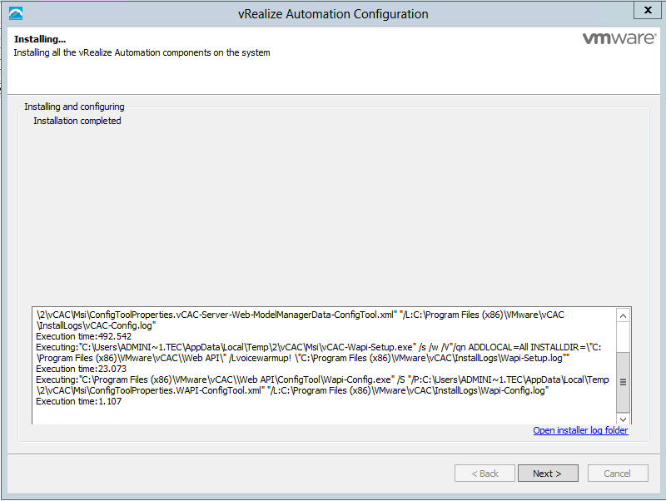Click log line mentioning Wapi-Config.exe
The height and width of the screenshot is (501, 666).
(322, 380)
